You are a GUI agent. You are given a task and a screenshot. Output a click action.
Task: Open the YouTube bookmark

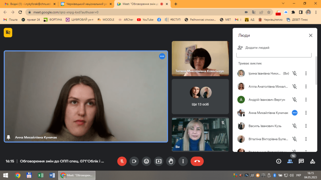point(145,20)
